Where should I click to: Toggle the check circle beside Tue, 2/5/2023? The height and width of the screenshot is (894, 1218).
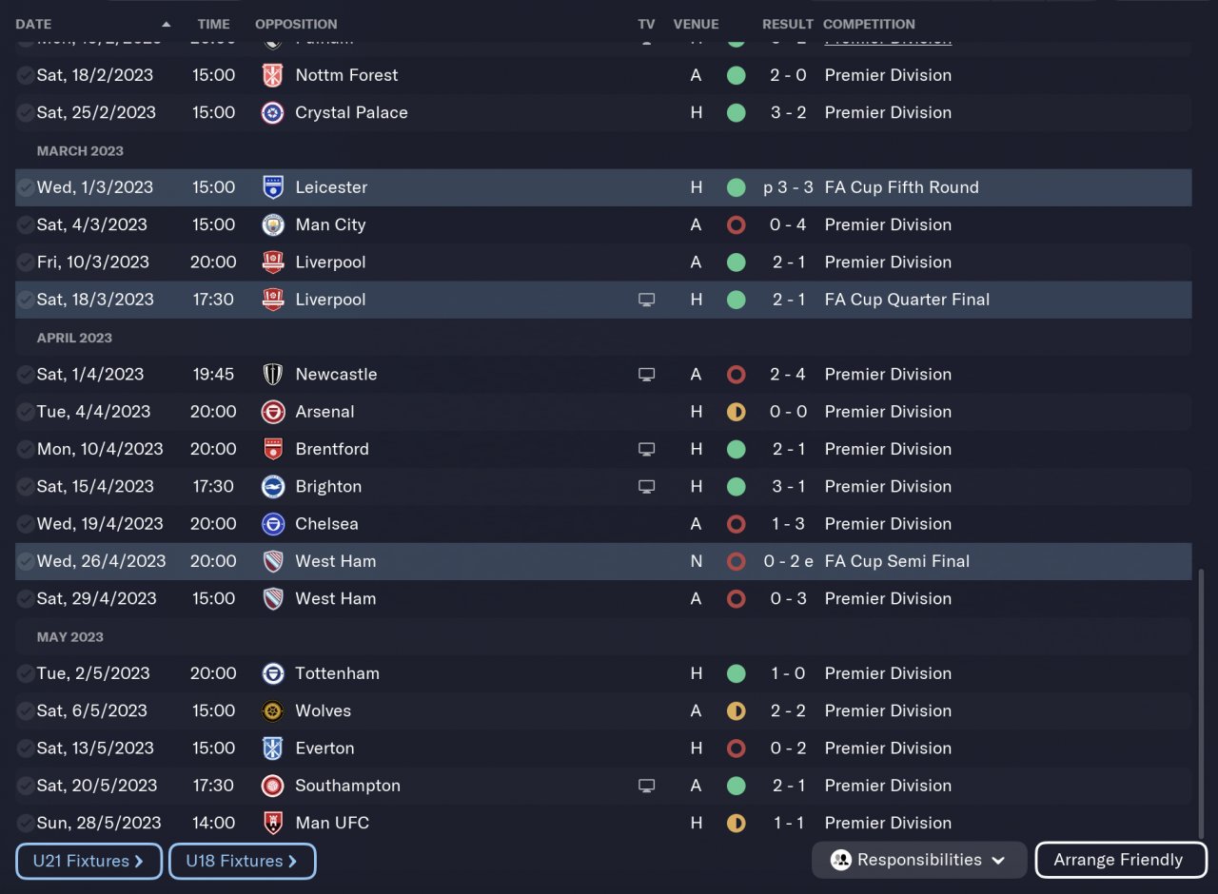click(x=26, y=674)
